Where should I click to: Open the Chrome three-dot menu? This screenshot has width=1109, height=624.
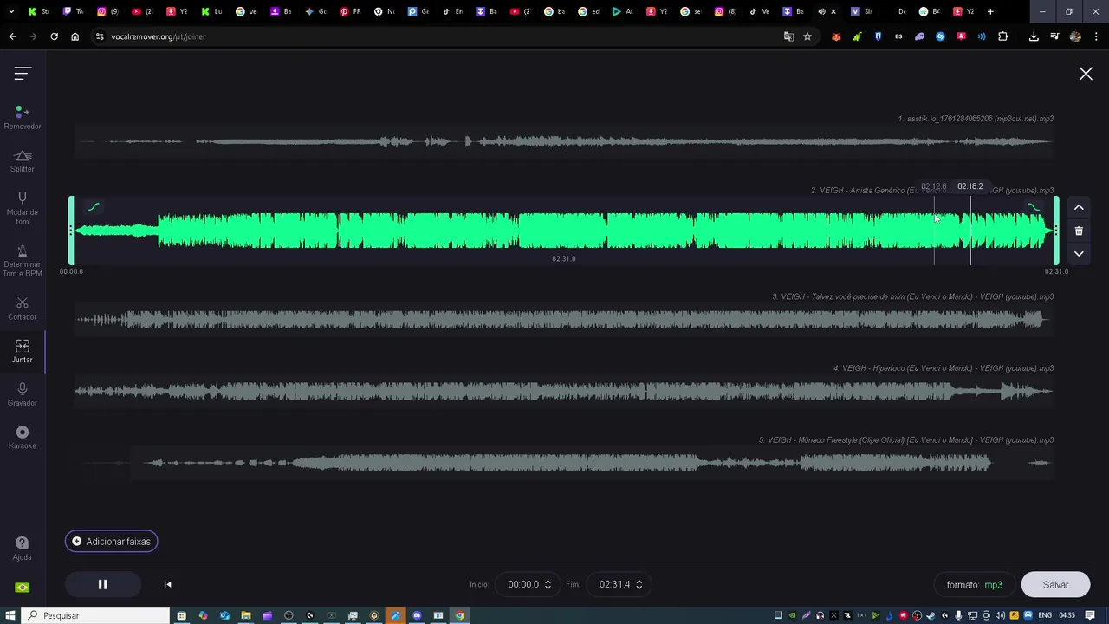coord(1096,36)
